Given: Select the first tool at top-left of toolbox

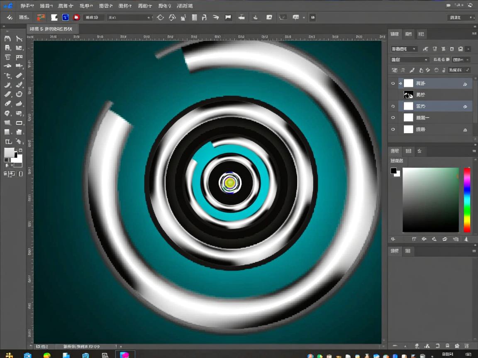Looking at the screenshot, I should (7, 39).
